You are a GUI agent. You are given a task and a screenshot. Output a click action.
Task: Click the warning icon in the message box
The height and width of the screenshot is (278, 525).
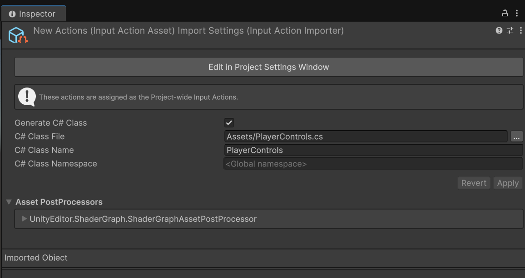pyautogui.click(x=27, y=97)
